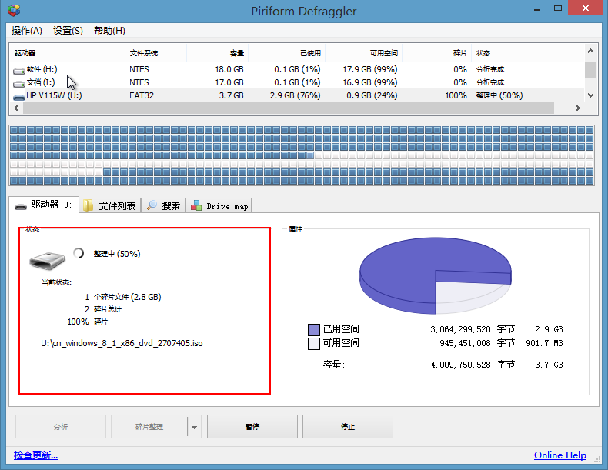608x470 pixels.
Task: Click the 17.9 GB (99%) free space cell
Action: pos(370,69)
